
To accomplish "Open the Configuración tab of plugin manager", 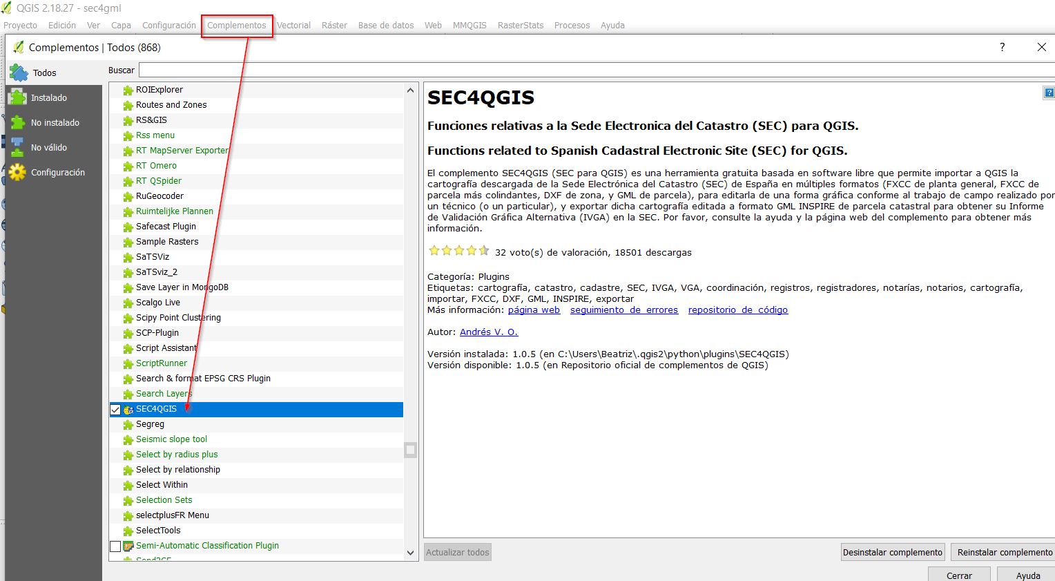I will click(54, 172).
